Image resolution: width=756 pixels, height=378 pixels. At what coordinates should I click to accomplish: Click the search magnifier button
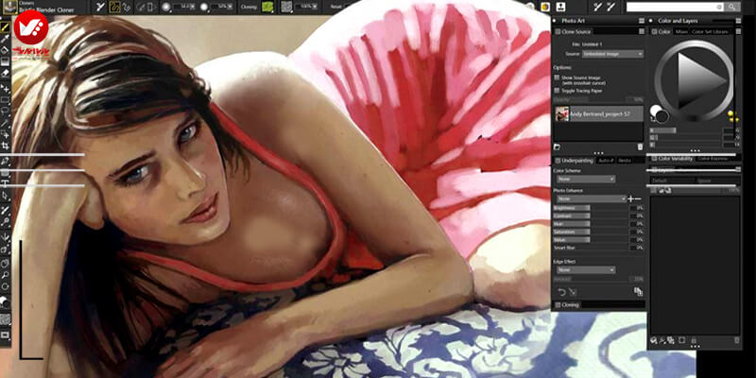pos(732,7)
